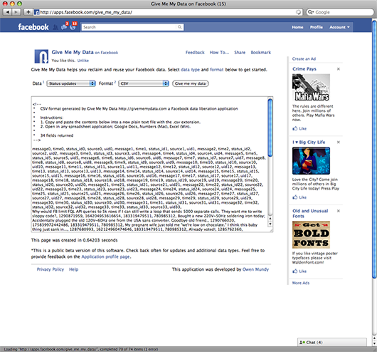Click the More Ads link
The width and height of the screenshot is (377, 352).
tap(301, 283)
